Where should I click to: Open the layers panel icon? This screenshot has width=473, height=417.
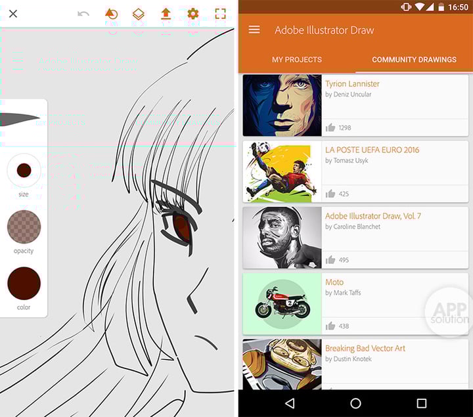click(x=138, y=14)
